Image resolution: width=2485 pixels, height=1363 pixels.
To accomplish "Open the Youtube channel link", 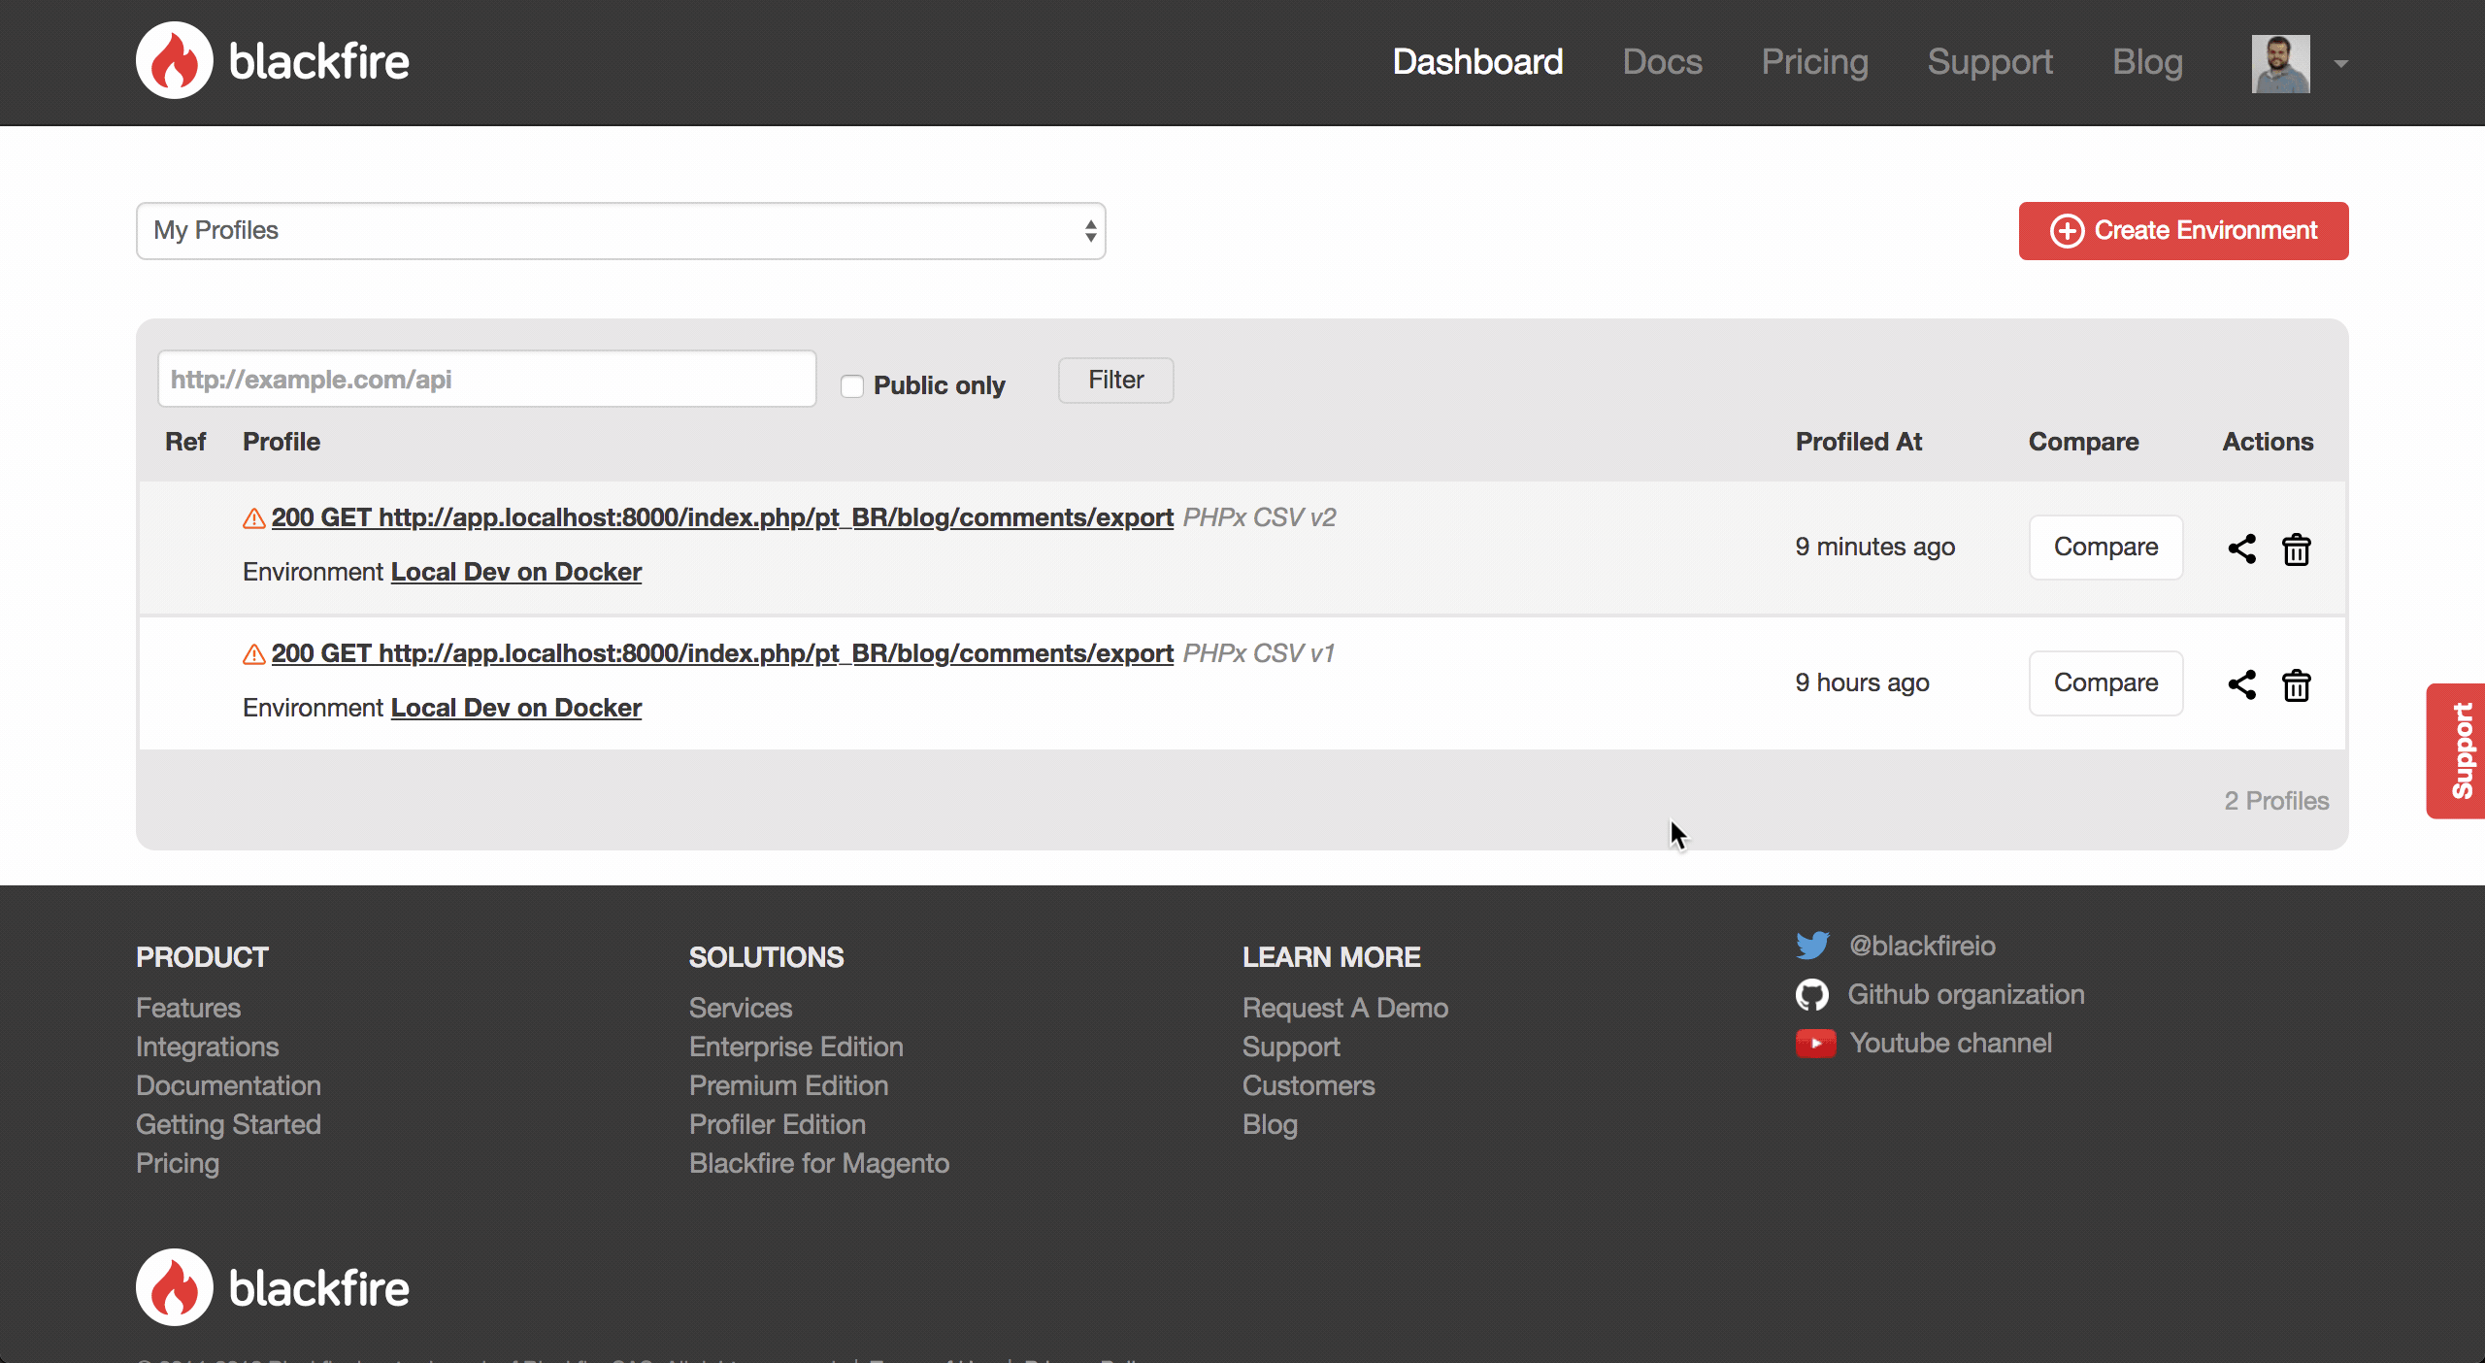I will point(1949,1043).
